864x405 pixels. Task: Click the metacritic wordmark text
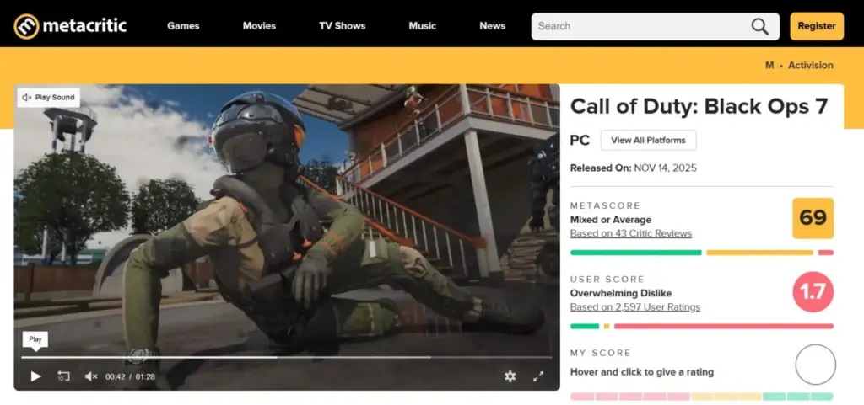click(84, 25)
